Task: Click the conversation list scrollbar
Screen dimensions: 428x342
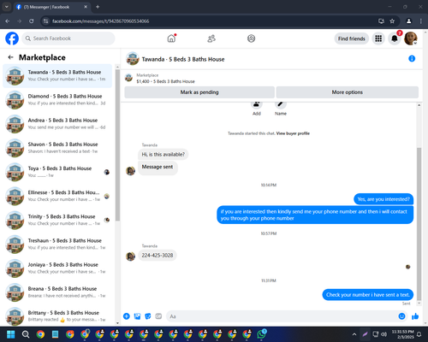Action: click(x=117, y=144)
